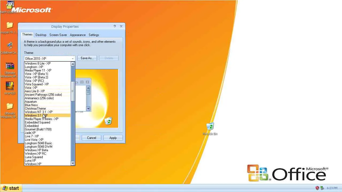
Task: Click the Display Properties help question mark
Action: 115,26
